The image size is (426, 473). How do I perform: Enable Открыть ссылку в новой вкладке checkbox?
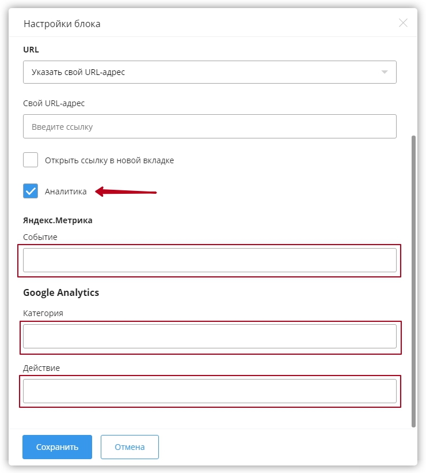pos(31,160)
